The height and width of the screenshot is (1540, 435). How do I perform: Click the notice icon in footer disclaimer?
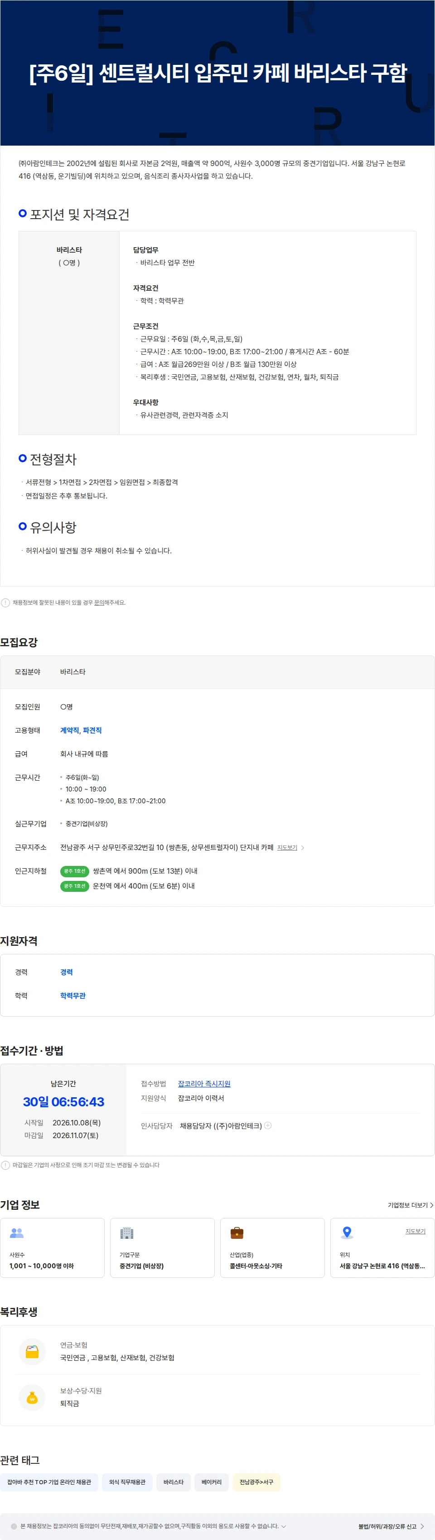[x=14, y=1525]
